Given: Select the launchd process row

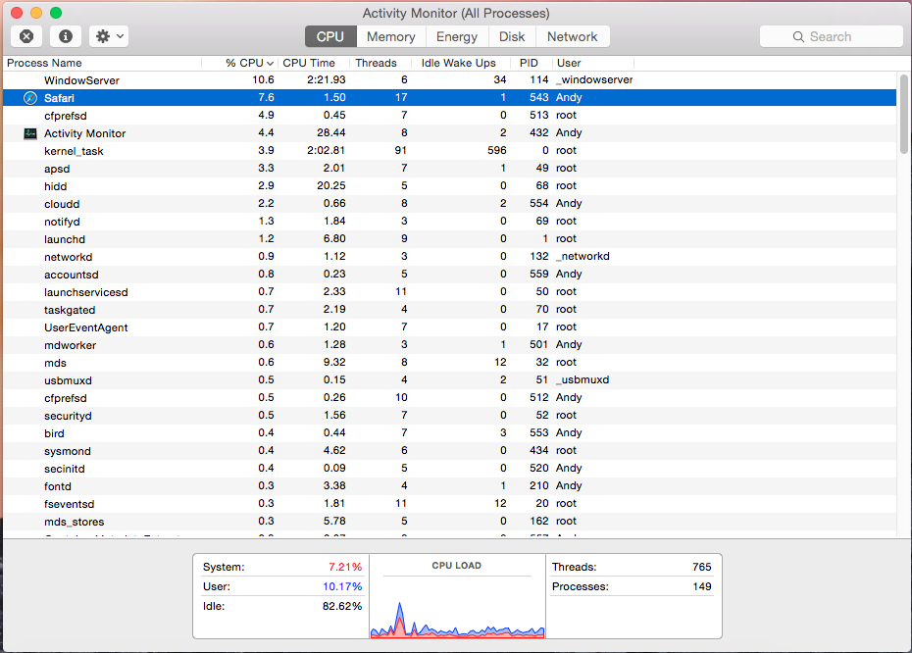Looking at the screenshot, I should 449,239.
